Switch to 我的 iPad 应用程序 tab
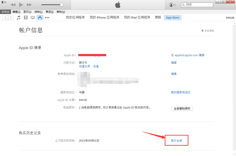This screenshot has width=236, height=156. click(x=137, y=18)
